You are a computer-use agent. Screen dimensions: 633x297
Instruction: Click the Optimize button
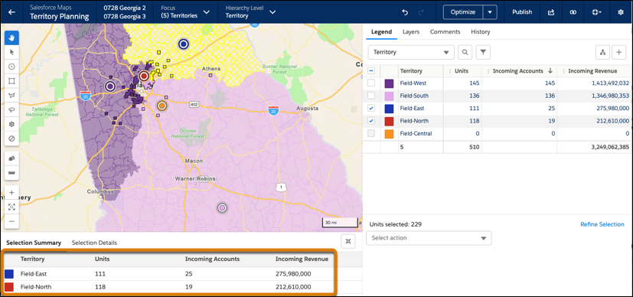click(463, 12)
